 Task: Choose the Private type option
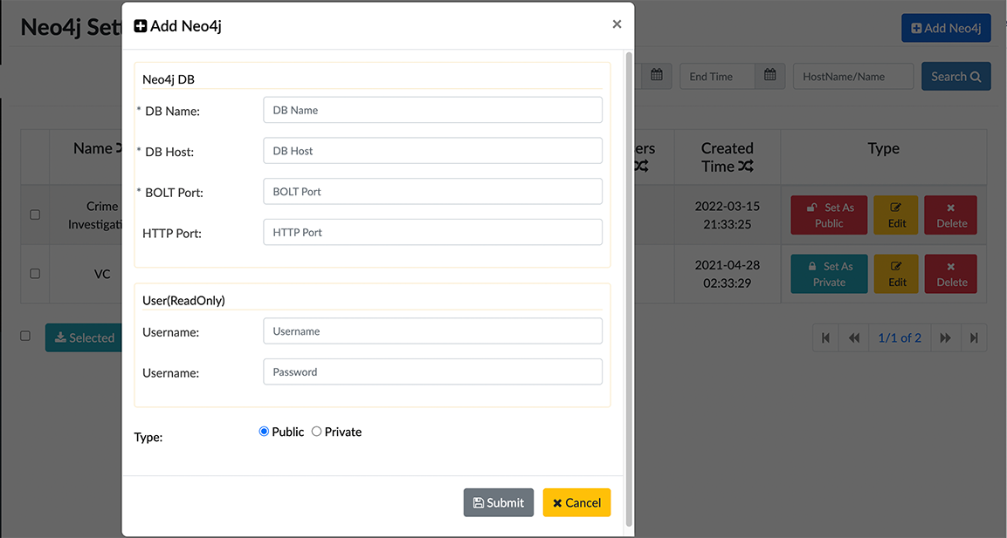(x=317, y=432)
